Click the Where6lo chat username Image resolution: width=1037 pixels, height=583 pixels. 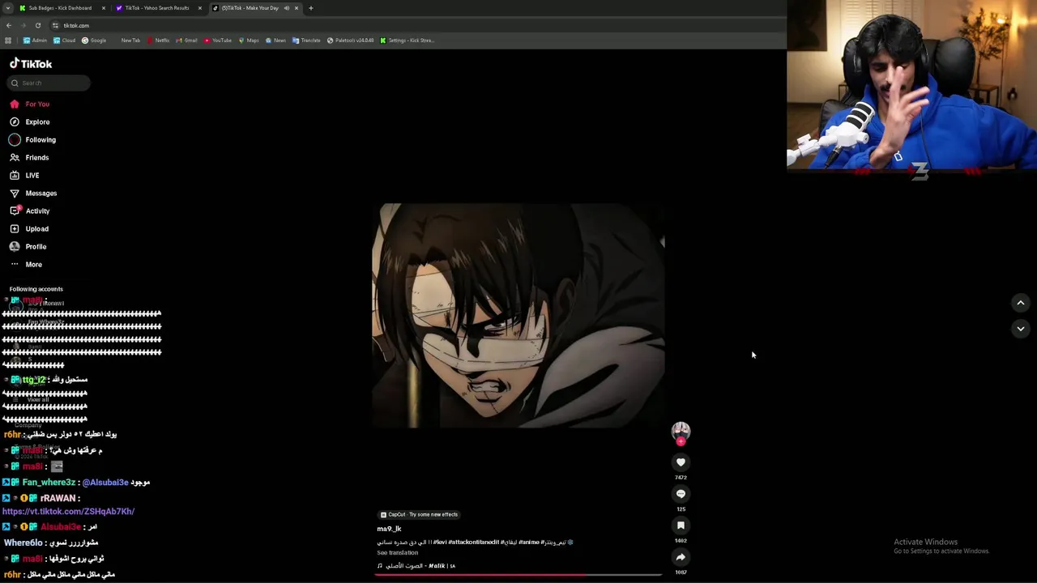pyautogui.click(x=23, y=543)
